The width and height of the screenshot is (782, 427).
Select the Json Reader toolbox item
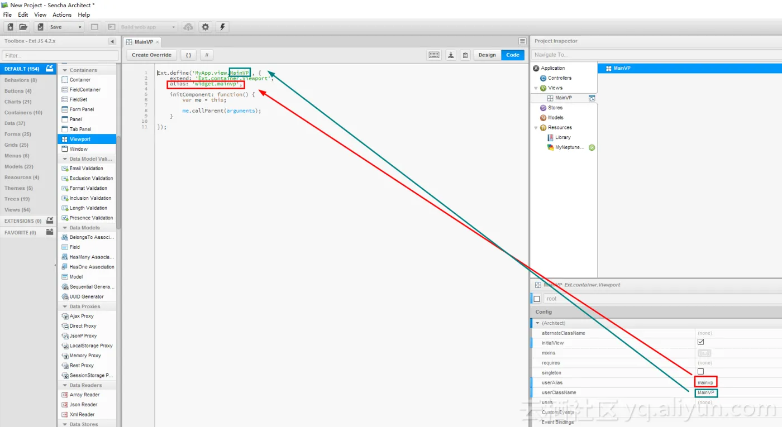pos(87,405)
